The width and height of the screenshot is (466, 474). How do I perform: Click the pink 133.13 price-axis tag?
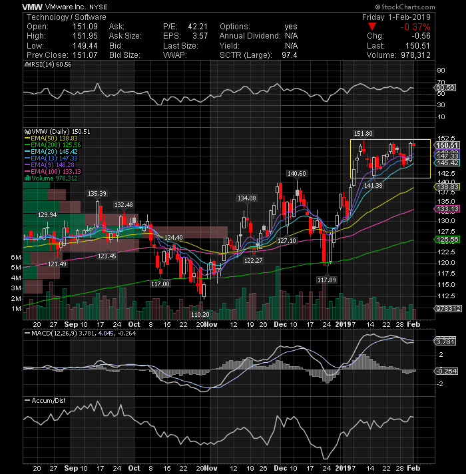[447, 209]
